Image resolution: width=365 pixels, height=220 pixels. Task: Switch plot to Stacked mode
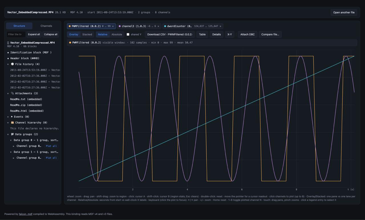click(87, 35)
